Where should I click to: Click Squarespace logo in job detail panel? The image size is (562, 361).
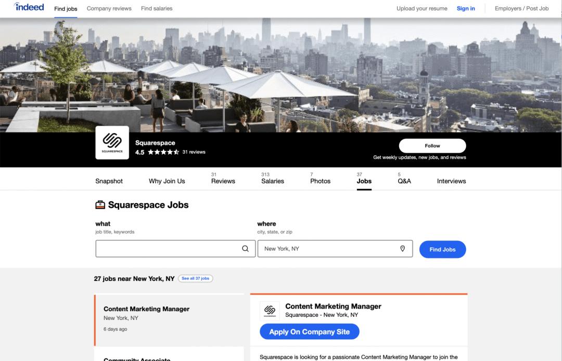(270, 311)
